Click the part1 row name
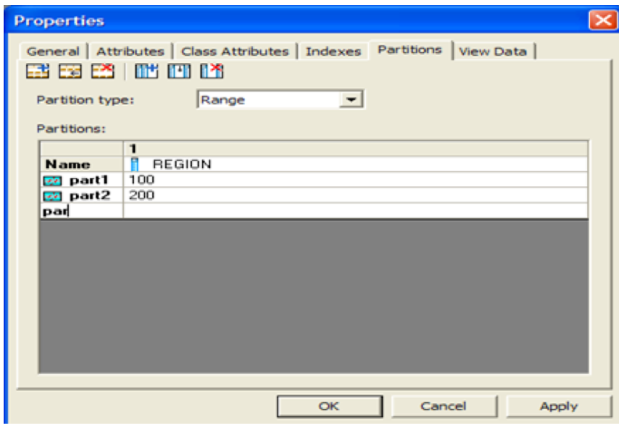 click(x=88, y=180)
